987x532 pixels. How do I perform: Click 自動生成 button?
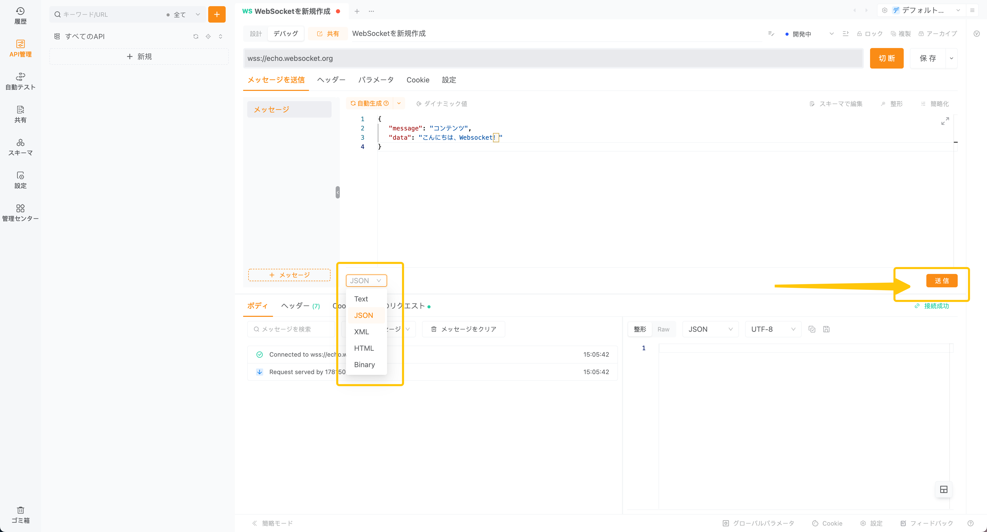(x=369, y=103)
